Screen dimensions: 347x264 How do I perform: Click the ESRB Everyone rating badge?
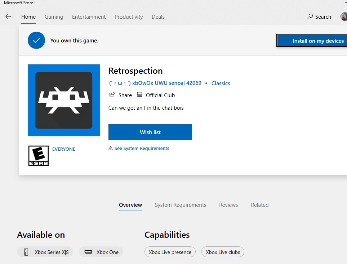tap(39, 156)
